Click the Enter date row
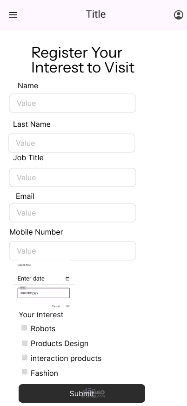Viewport: 187px width, 406px height. [44, 279]
